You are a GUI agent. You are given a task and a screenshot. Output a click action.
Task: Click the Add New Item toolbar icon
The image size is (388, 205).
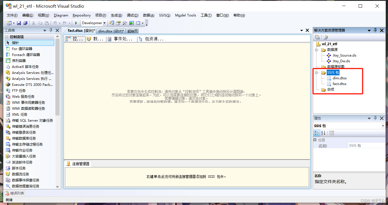point(9,23)
